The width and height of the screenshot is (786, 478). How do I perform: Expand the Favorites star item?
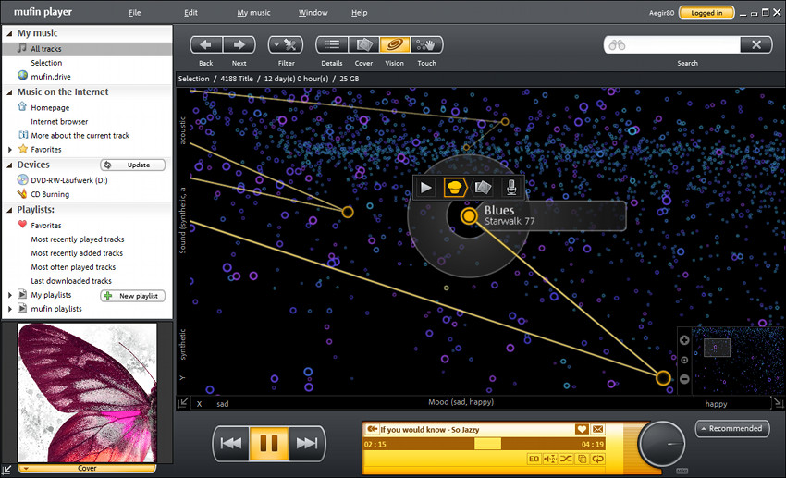(9, 149)
